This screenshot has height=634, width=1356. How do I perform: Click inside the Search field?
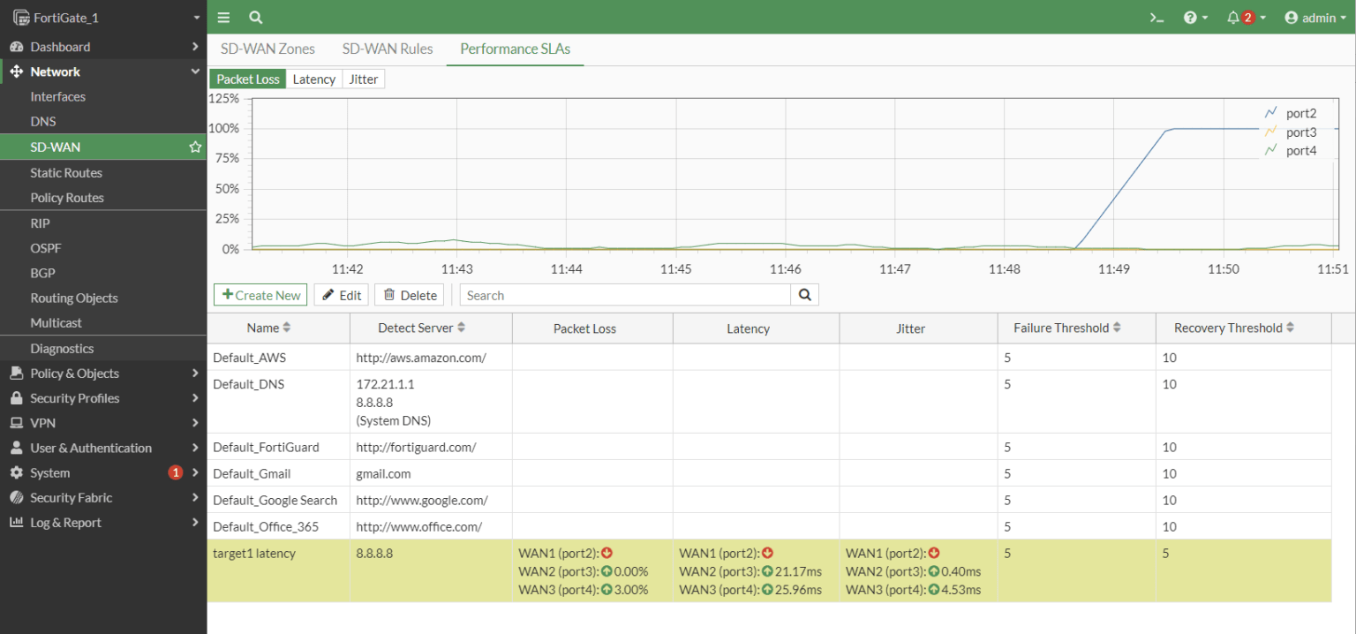click(627, 294)
